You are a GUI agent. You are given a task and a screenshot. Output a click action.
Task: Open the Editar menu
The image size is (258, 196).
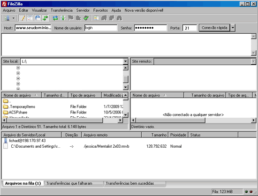pyautogui.click(x=23, y=10)
